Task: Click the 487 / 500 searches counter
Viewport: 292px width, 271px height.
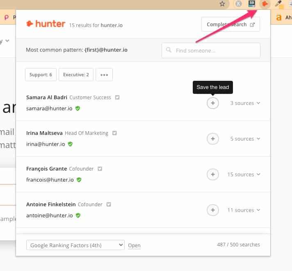Action: [238, 245]
